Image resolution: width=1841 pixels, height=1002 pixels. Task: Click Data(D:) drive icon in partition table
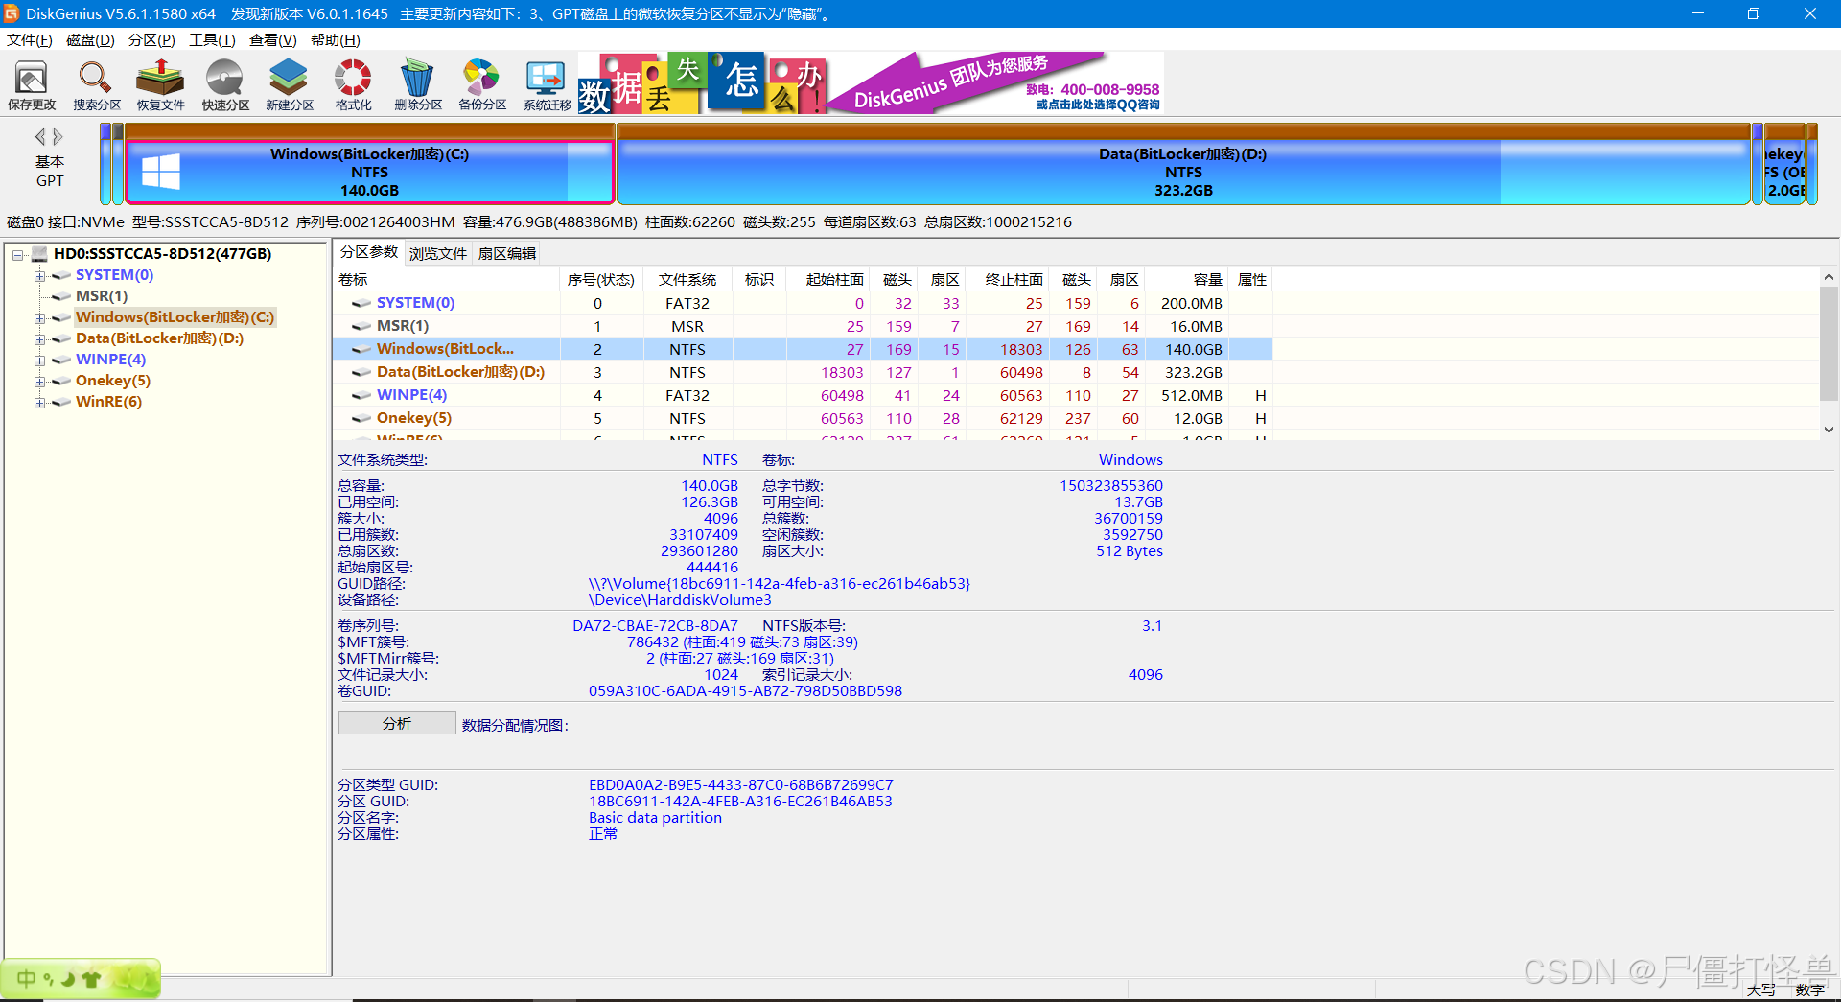pos(361,372)
